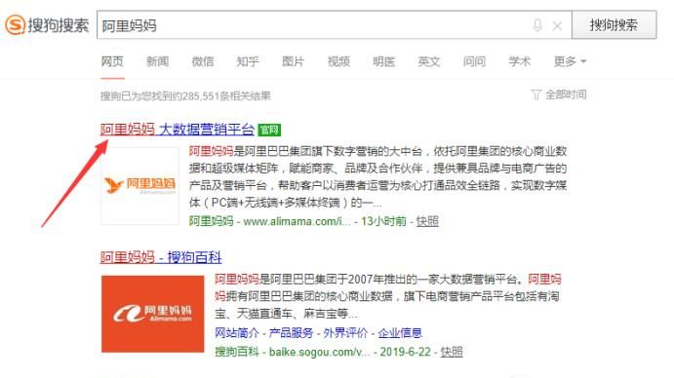The width and height of the screenshot is (674, 378).
Task: Open 快照 for the alimama.com result
Action: tap(427, 221)
